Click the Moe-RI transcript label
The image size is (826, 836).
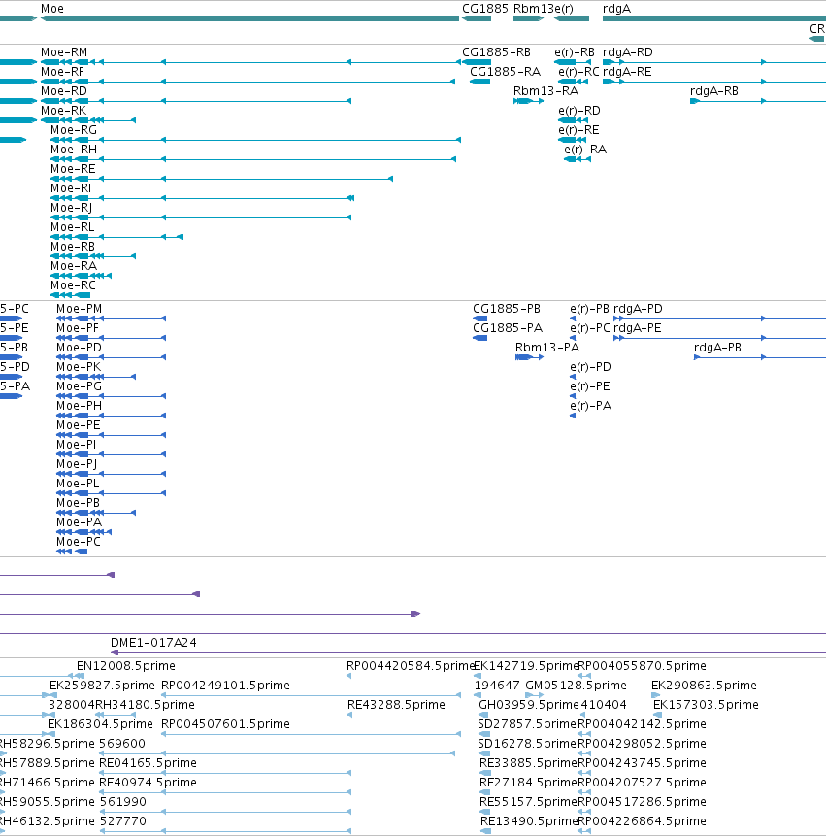pyautogui.click(x=71, y=188)
